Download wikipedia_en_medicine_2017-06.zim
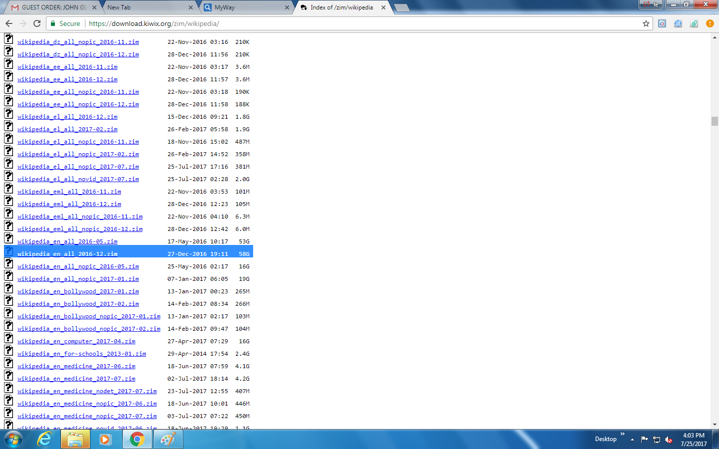This screenshot has height=449, width=719. pyautogui.click(x=76, y=366)
